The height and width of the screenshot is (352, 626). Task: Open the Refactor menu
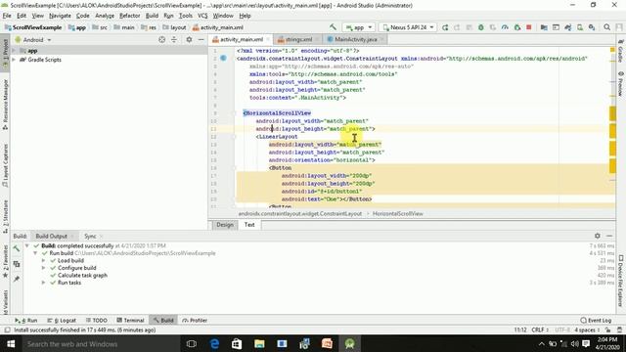point(130,16)
